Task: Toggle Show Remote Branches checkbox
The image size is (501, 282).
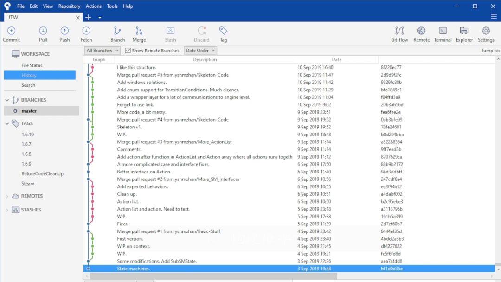Action: point(128,51)
